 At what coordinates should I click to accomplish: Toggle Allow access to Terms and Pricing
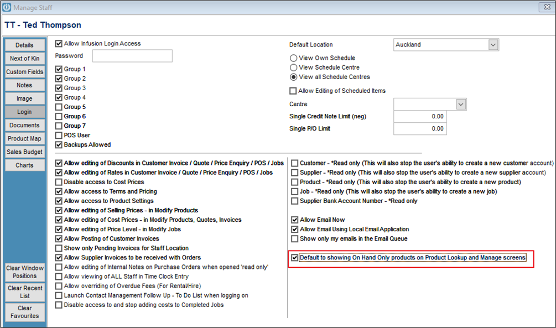[59, 191]
